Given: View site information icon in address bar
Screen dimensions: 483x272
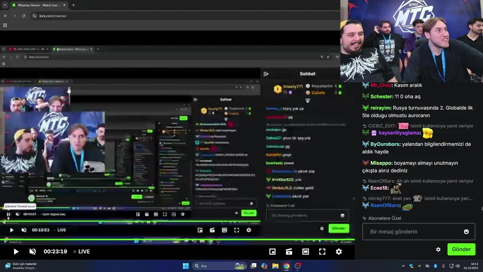Looking at the screenshot, I should [34, 16].
